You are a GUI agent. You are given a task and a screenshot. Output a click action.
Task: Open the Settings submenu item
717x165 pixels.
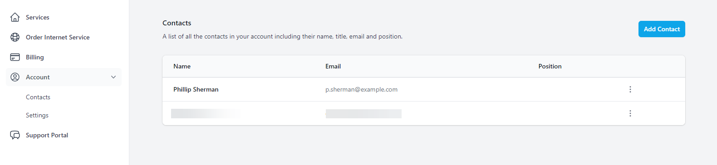click(37, 115)
